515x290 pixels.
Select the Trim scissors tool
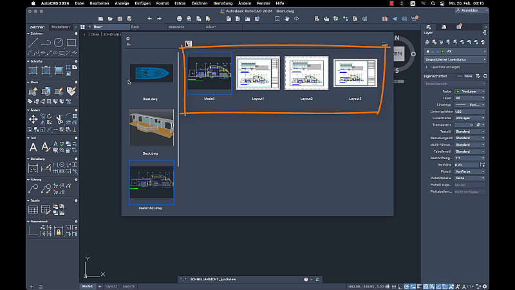[59, 119]
